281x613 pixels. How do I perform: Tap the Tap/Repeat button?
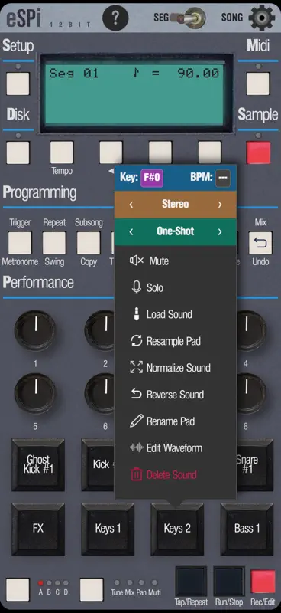coord(191,581)
